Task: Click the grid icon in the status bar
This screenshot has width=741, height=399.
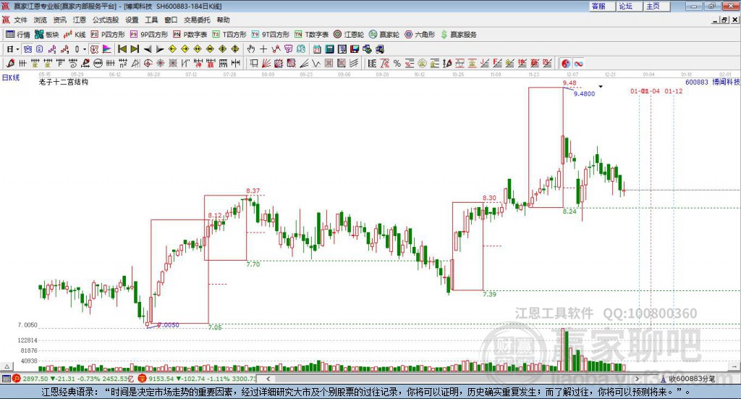Action: tap(6, 379)
